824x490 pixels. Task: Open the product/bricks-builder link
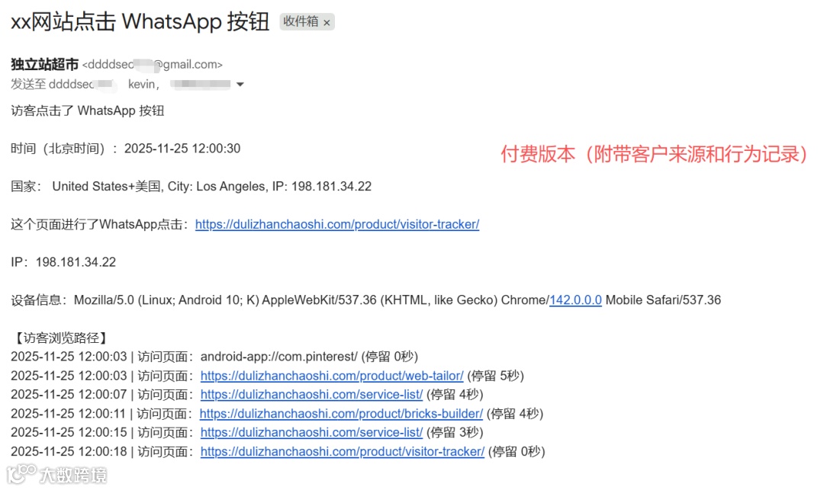[341, 413]
